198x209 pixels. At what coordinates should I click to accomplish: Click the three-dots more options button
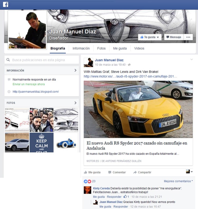pos(188,37)
